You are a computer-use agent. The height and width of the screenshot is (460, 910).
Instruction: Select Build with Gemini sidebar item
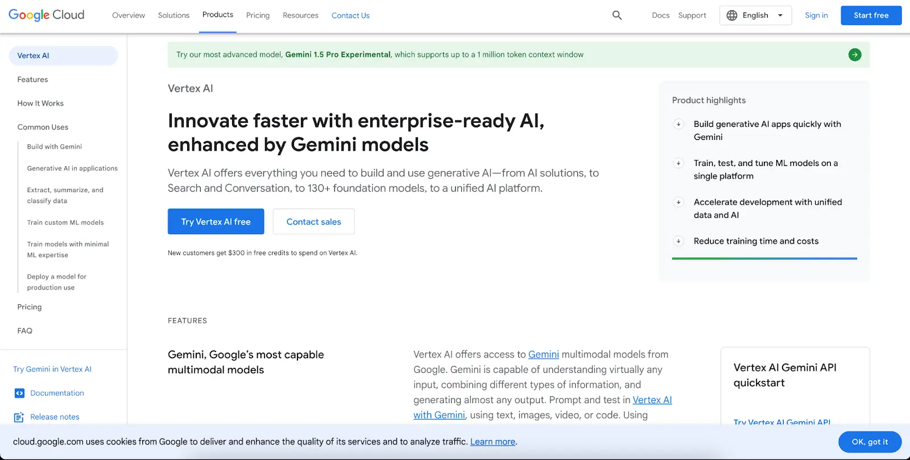[x=55, y=147]
